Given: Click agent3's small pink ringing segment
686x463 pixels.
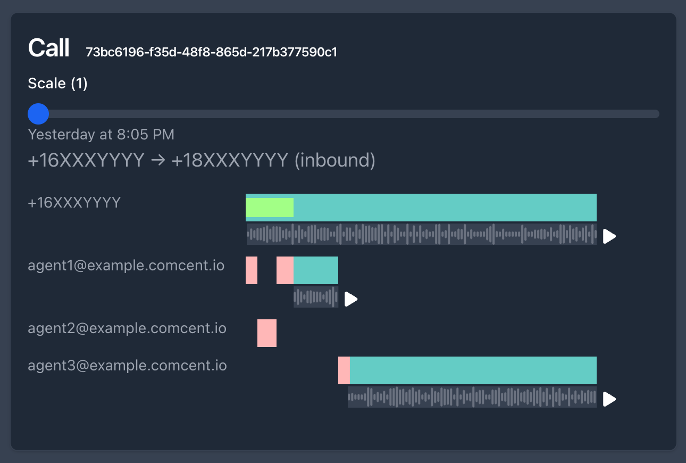Looking at the screenshot, I should 344,370.
